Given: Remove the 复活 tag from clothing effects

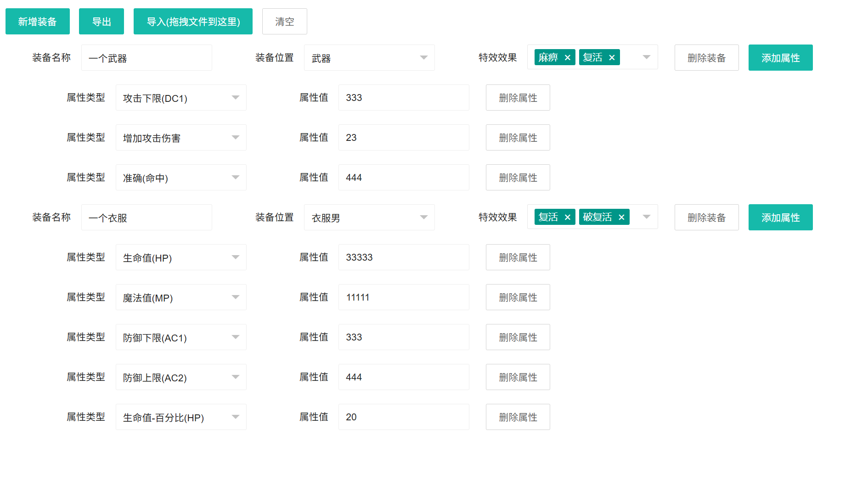Looking at the screenshot, I should coord(568,218).
